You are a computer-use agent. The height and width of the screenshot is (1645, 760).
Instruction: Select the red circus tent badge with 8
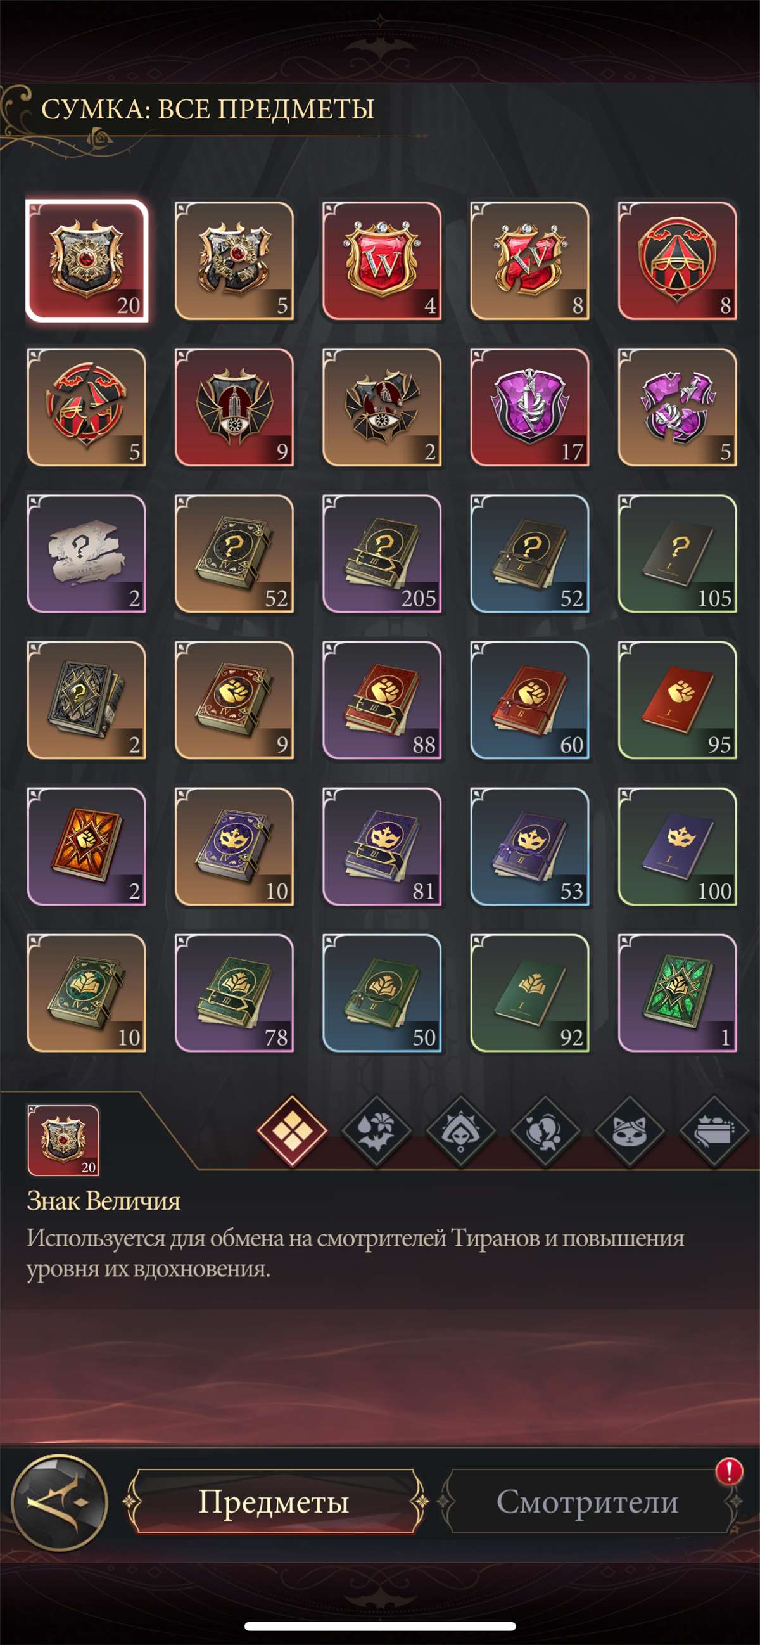677,260
